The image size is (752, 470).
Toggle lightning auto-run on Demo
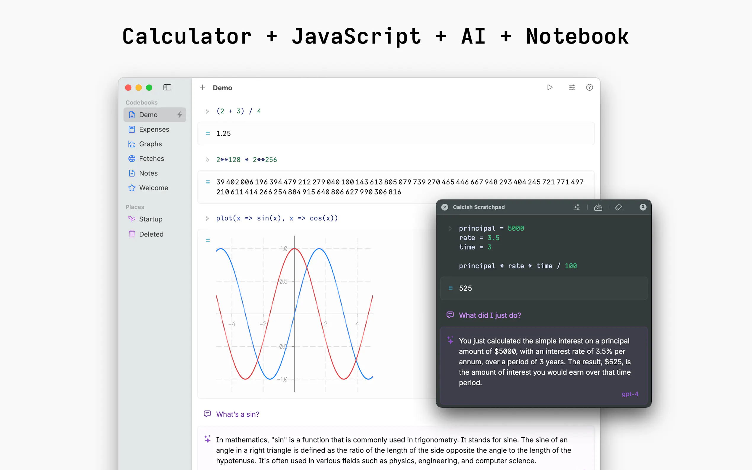coord(179,115)
